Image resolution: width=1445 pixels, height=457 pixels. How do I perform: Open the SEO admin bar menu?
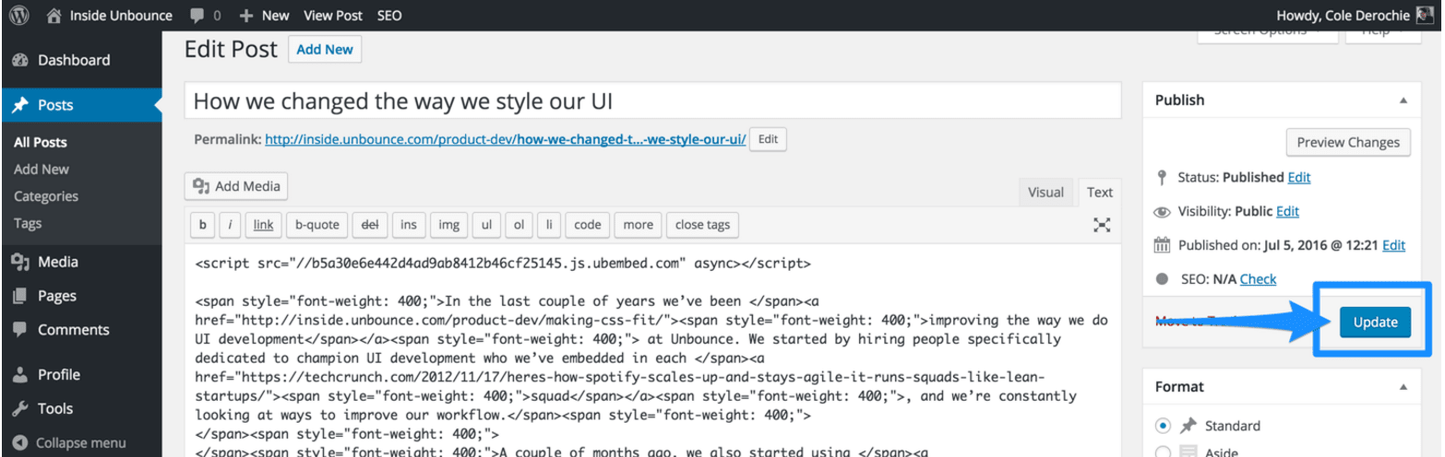click(388, 16)
